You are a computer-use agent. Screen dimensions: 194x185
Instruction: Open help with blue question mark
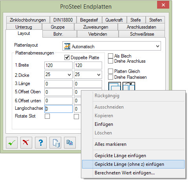(x=41, y=143)
